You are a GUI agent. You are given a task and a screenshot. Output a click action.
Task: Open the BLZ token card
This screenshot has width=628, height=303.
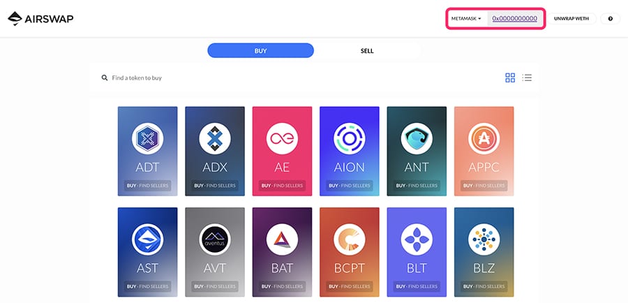coord(484,251)
